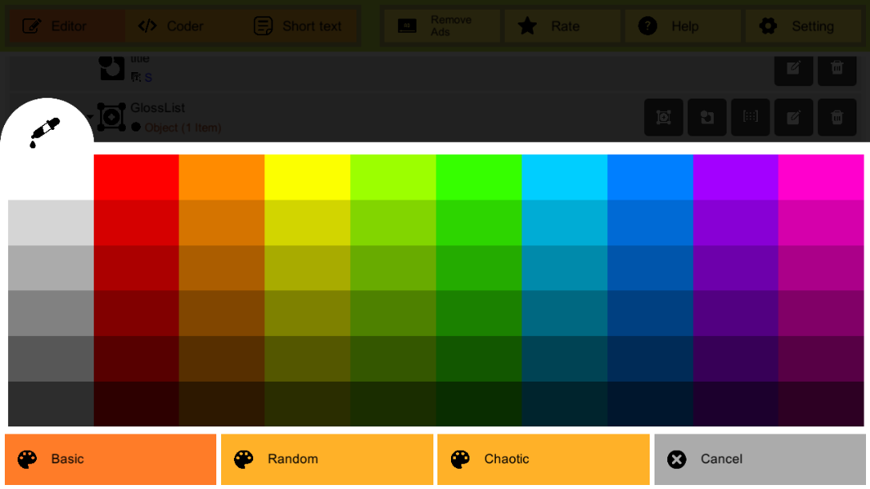Choose the Chaotic palette option
The image size is (870, 489).
point(543,459)
